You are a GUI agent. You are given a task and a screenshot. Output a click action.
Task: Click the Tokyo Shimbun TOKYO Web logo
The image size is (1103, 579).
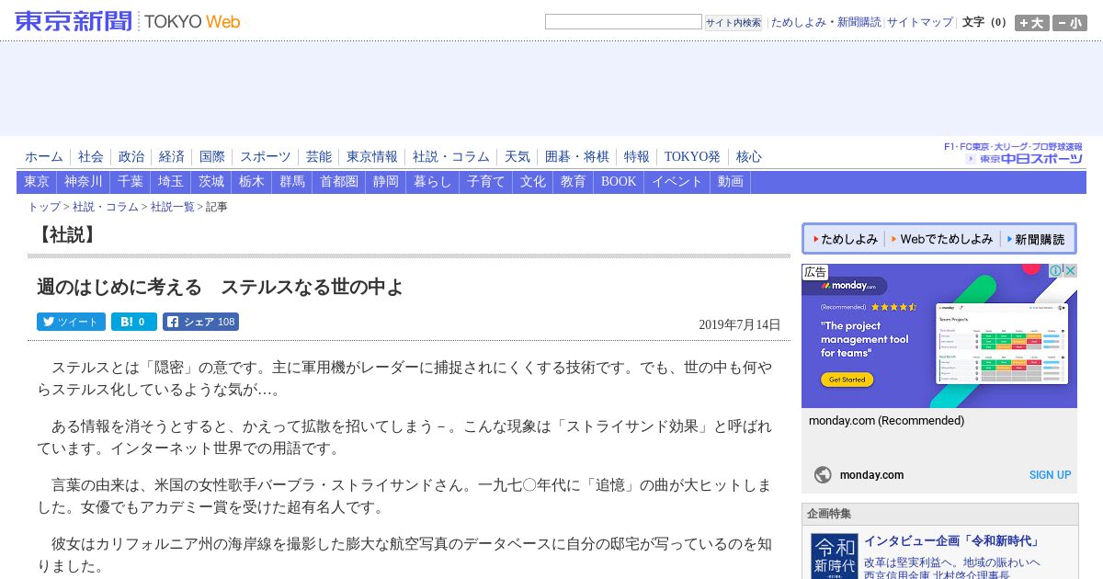tap(128, 21)
